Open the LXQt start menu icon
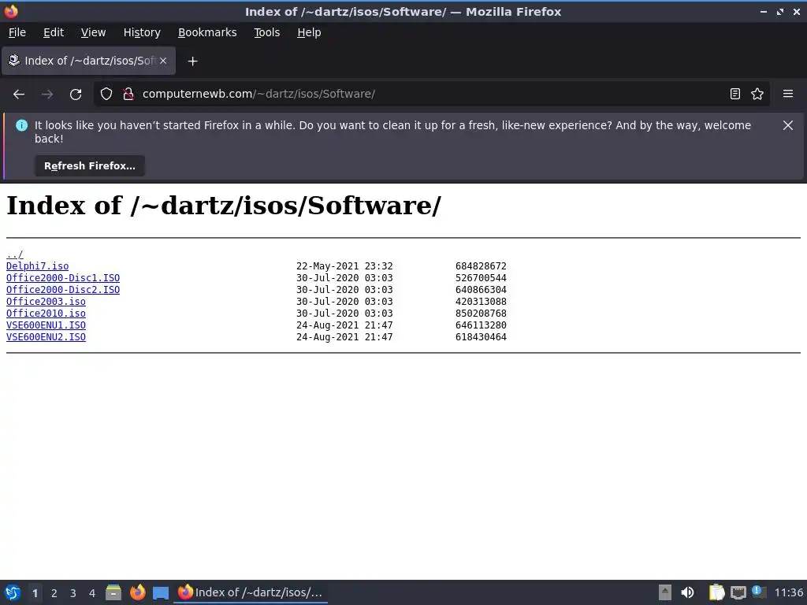Image resolution: width=807 pixels, height=605 pixels. (13, 592)
